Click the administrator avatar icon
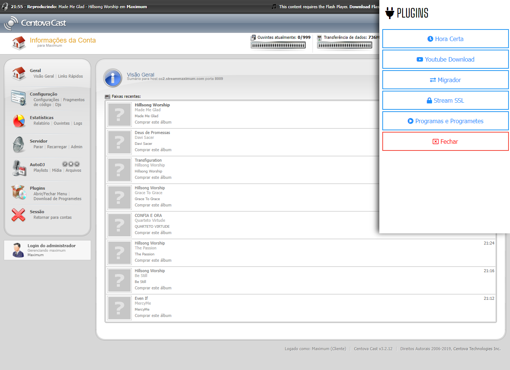Image resolution: width=510 pixels, height=370 pixels. (x=18, y=250)
